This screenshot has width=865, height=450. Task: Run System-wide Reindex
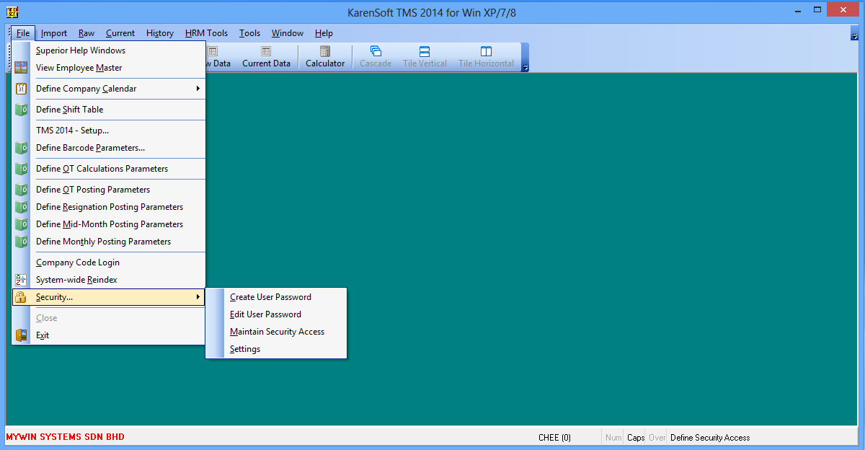(x=109, y=280)
